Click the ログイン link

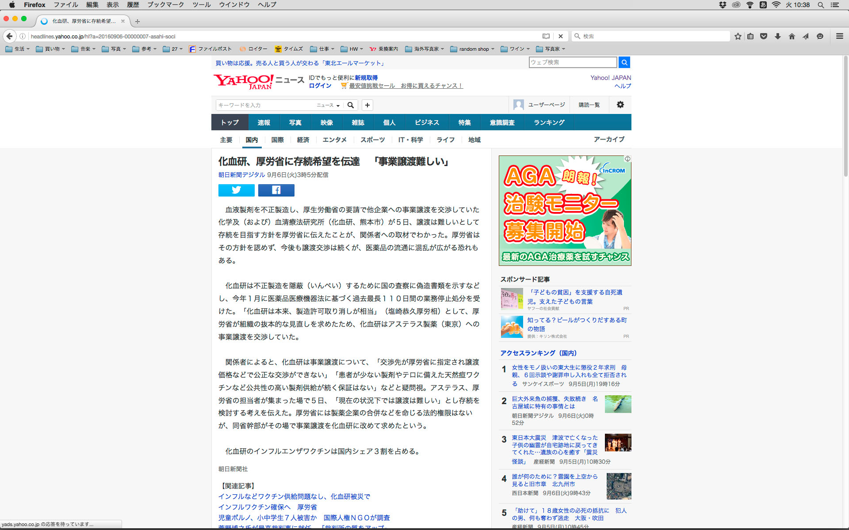coord(320,86)
